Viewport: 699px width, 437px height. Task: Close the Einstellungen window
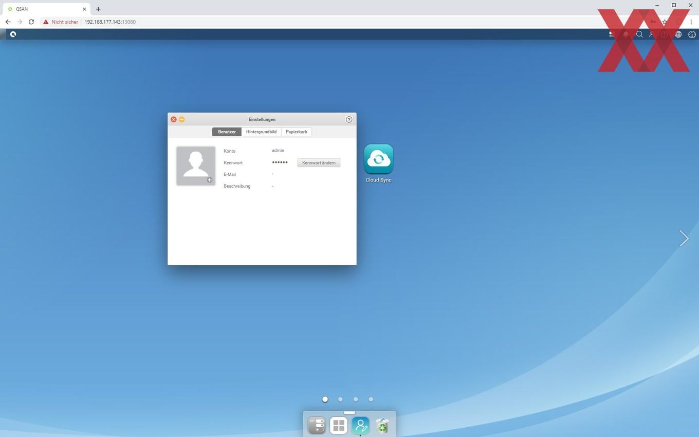point(174,119)
